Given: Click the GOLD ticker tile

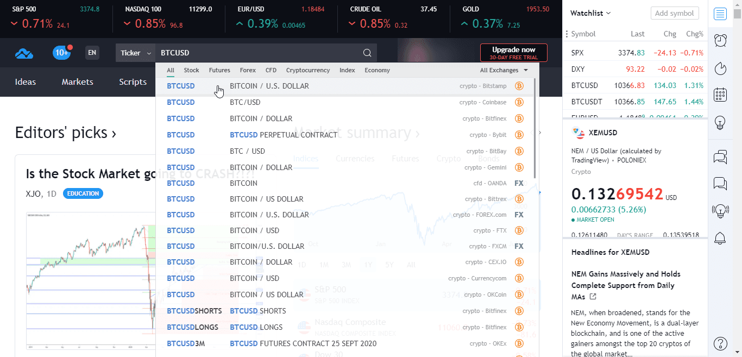Looking at the screenshot, I should 505,18.
